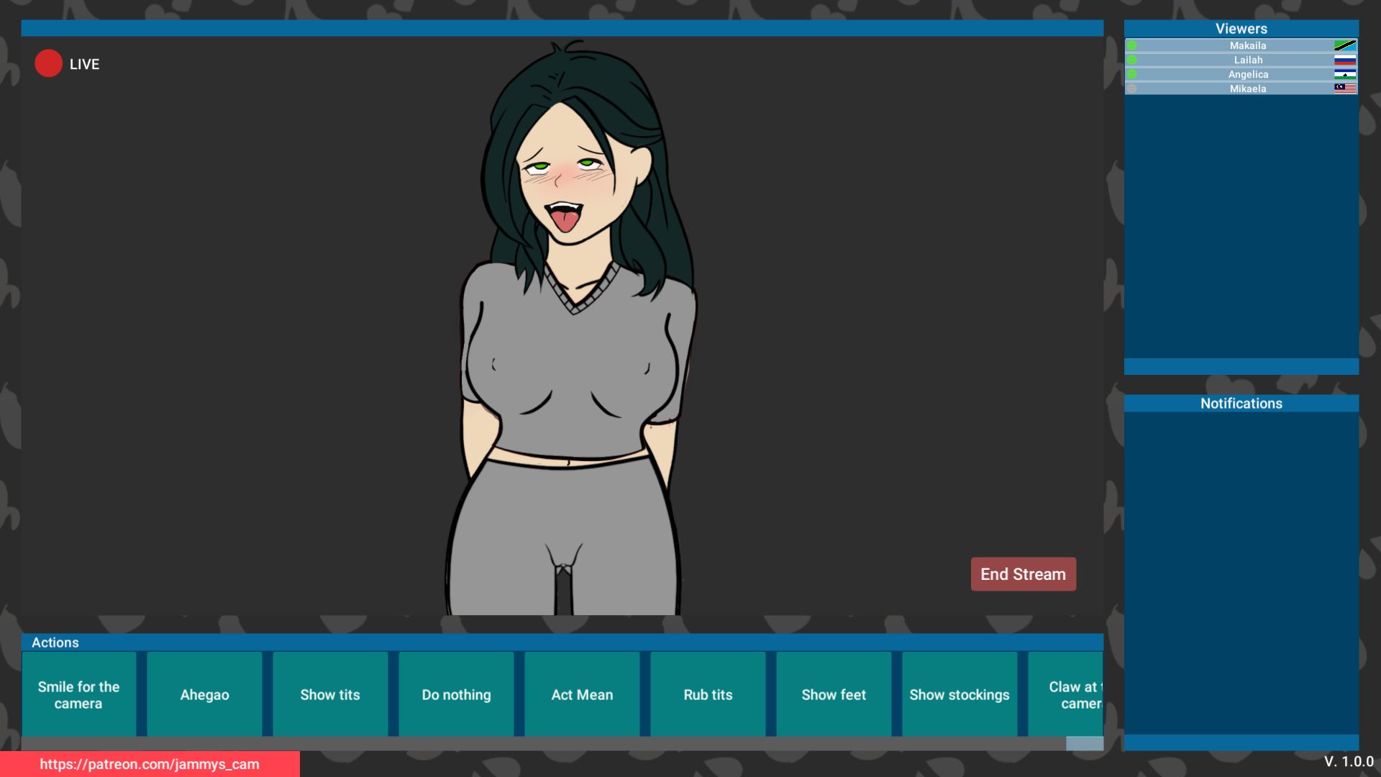Select the Show tits action
Viewport: 1381px width, 777px height.
(330, 694)
